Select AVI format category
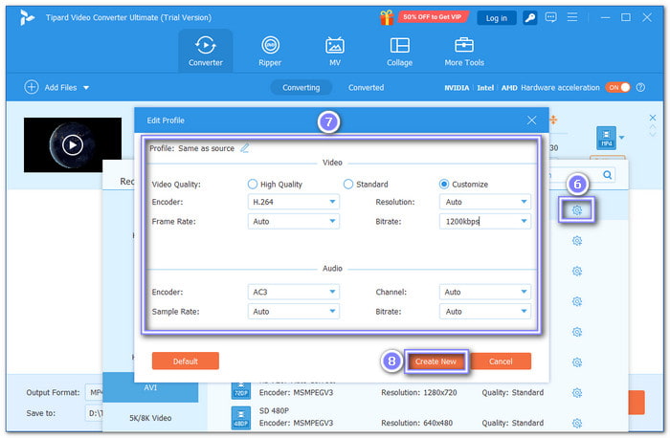The width and height of the screenshot is (670, 438). pos(150,387)
